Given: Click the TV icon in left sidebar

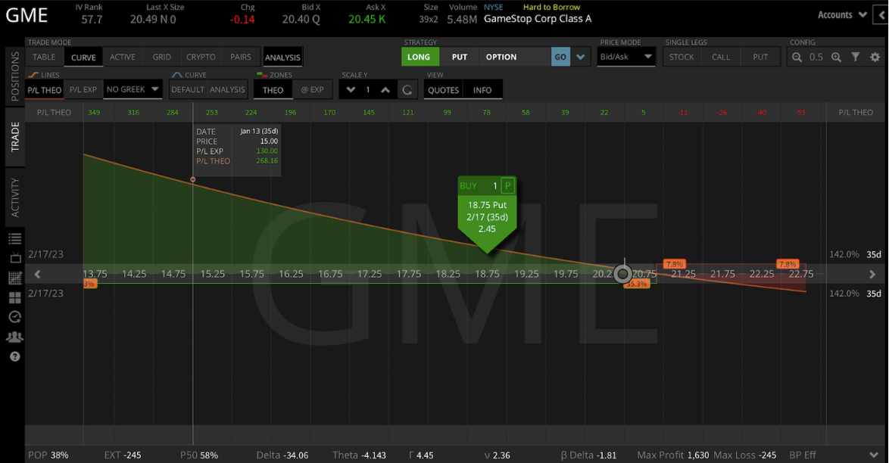Looking at the screenshot, I should coord(14,258).
